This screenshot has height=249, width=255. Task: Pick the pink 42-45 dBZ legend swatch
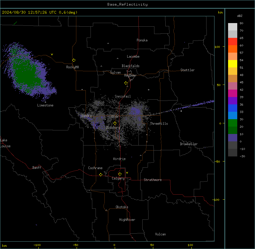(233, 86)
